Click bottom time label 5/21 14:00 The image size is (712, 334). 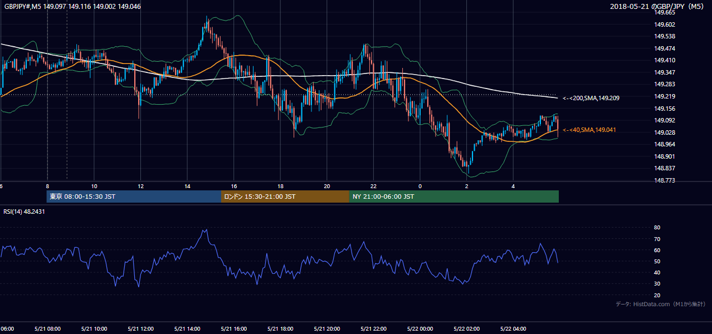187,329
